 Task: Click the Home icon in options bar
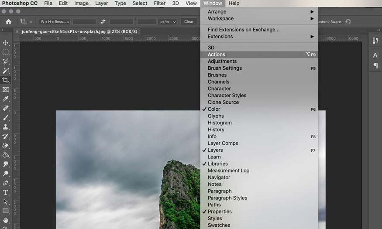point(8,21)
